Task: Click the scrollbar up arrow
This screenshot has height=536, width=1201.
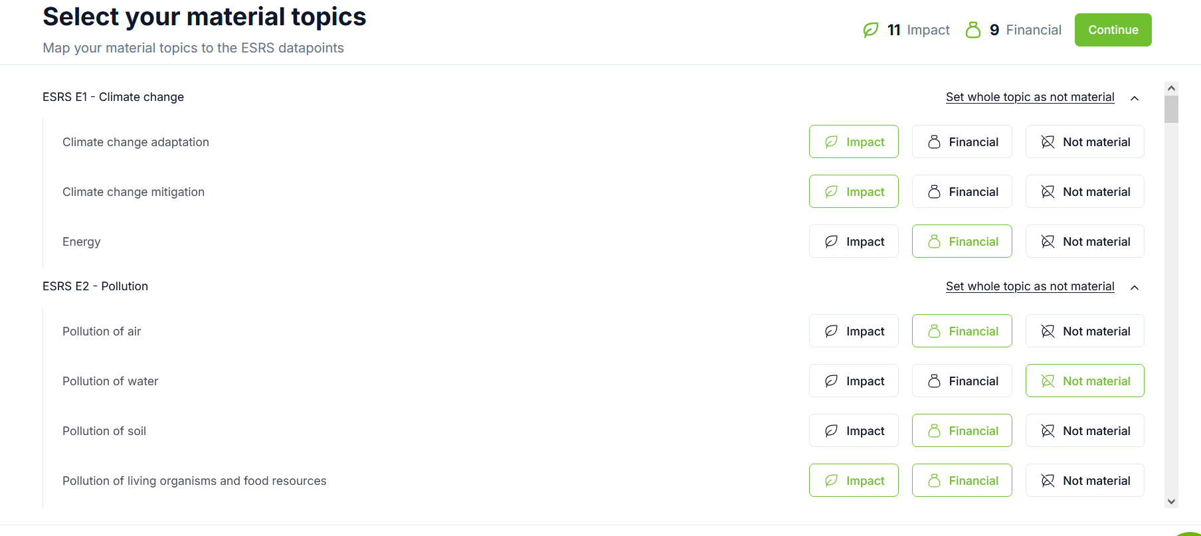Action: (1172, 88)
